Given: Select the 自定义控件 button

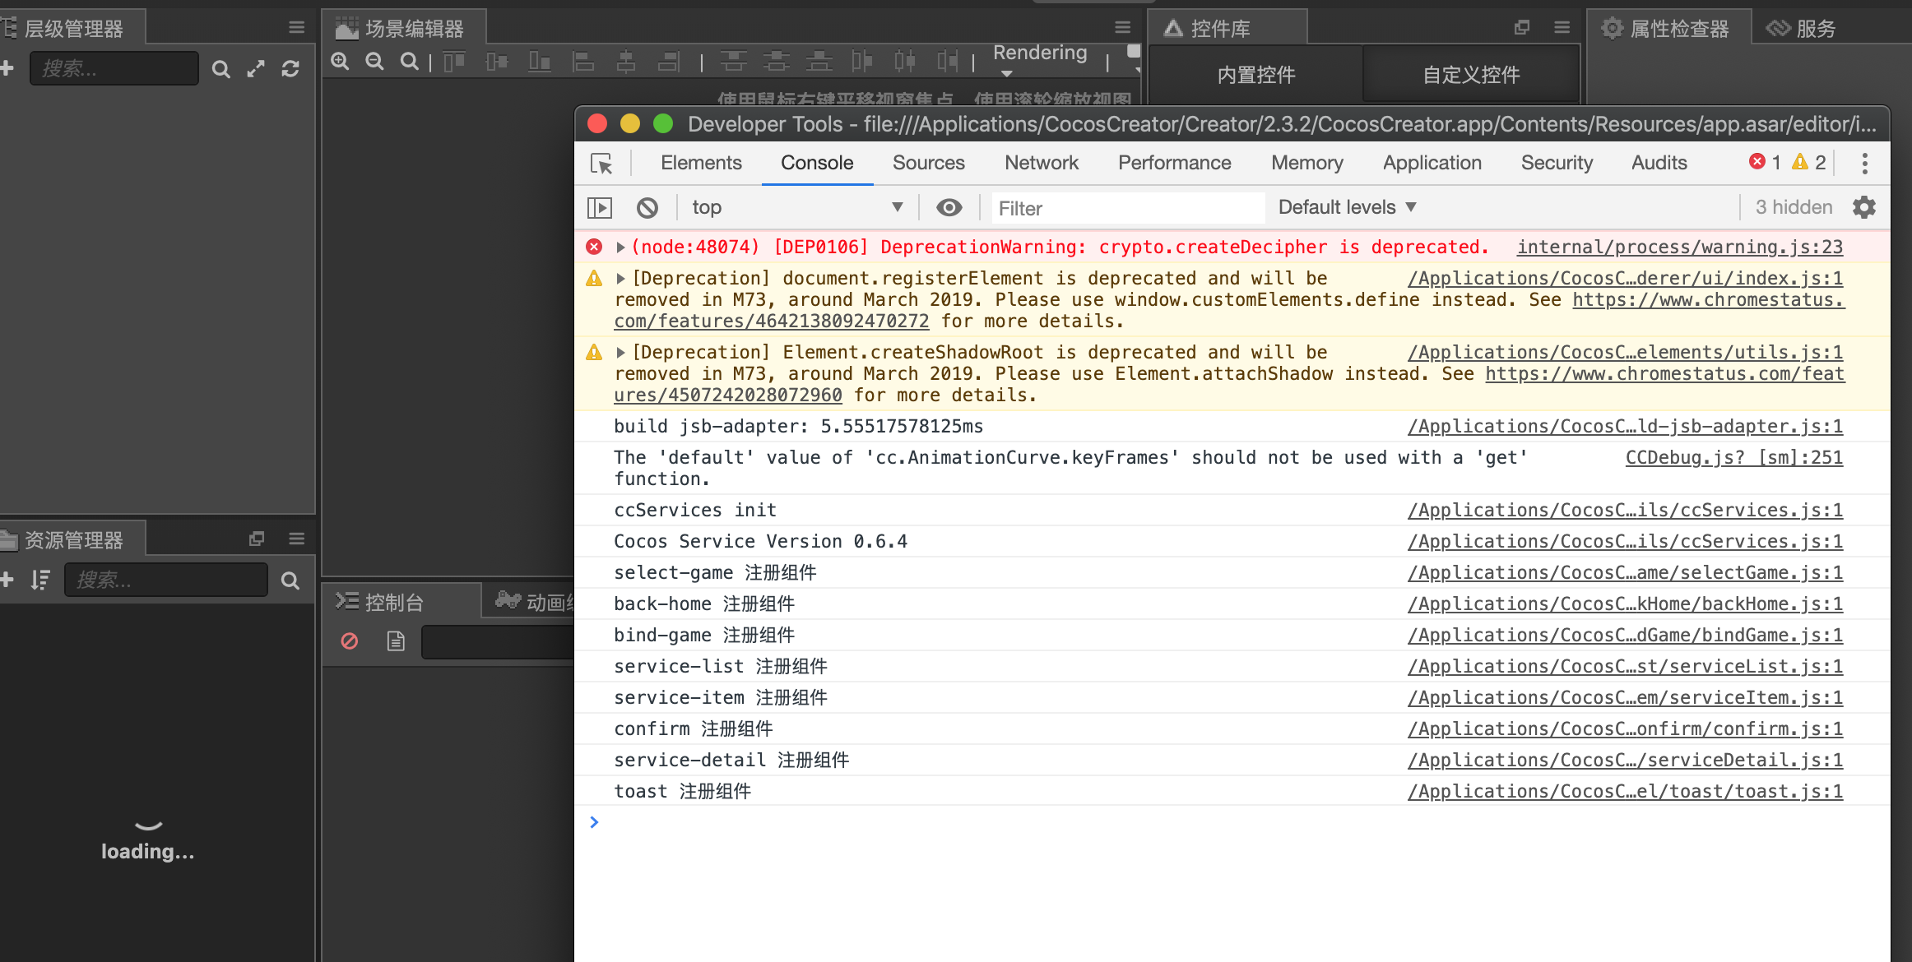Looking at the screenshot, I should (1471, 75).
